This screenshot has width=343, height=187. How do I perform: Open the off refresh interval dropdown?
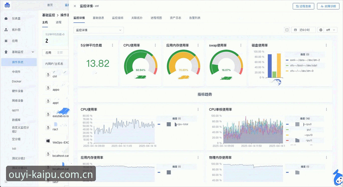pyautogui.click(x=330, y=30)
